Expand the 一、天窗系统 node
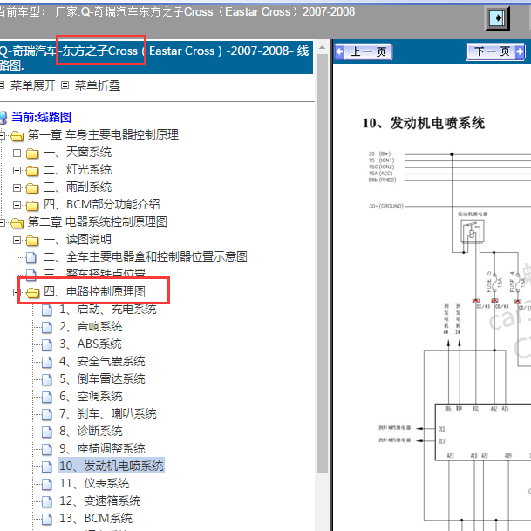The image size is (531, 531). (x=17, y=153)
